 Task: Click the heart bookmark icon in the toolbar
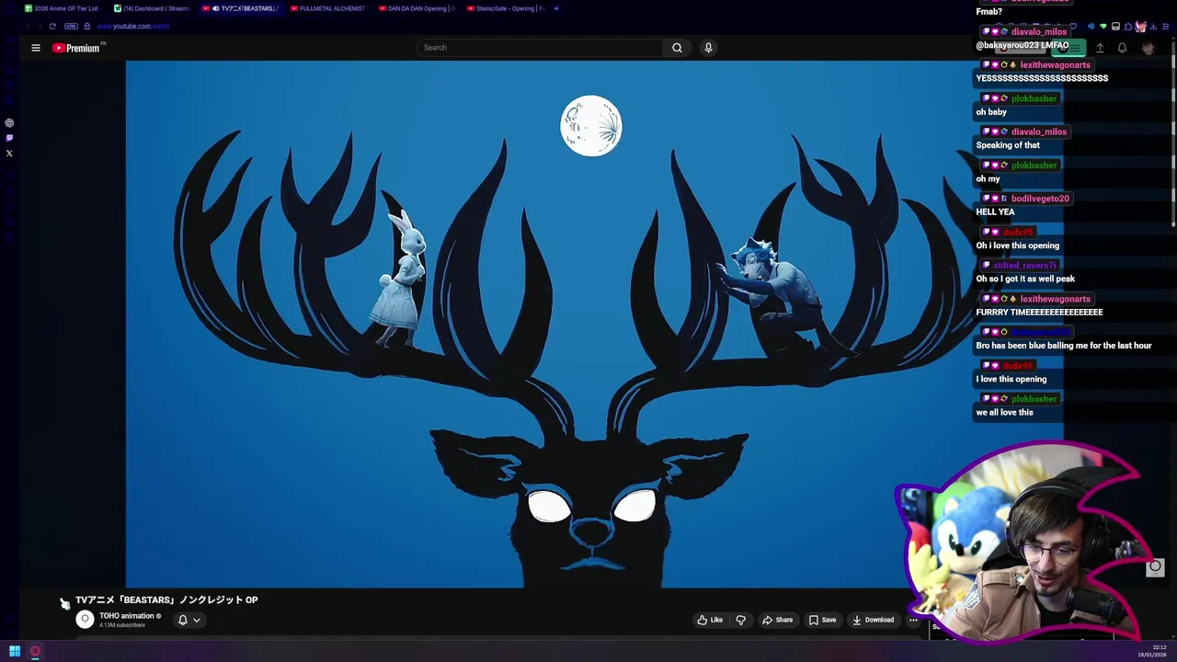[x=1073, y=26]
